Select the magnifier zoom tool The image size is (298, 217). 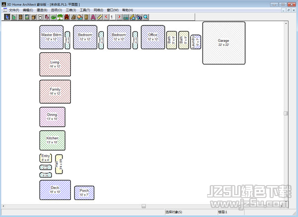pos(146,17)
